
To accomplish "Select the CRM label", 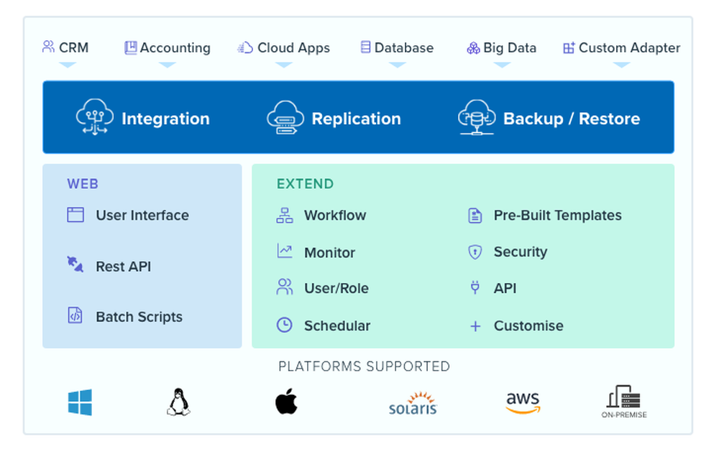I will [x=74, y=47].
